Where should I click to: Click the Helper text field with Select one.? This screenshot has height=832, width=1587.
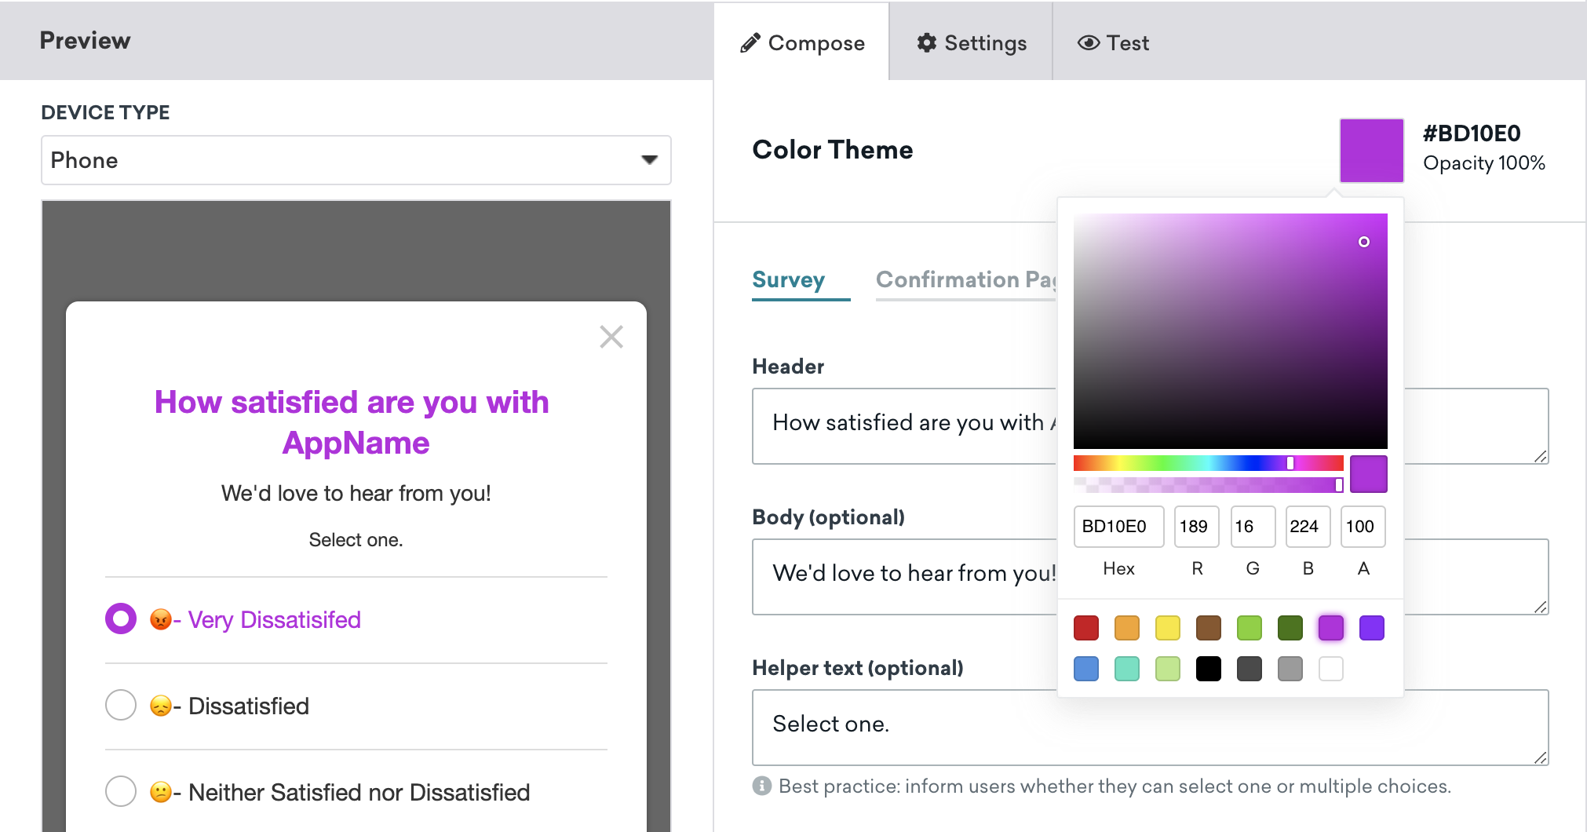pyautogui.click(x=1150, y=728)
